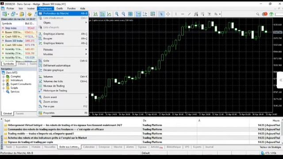Expand the Indicateurs tree node
The width and height of the screenshot is (283, 159).
(x=4, y=80)
